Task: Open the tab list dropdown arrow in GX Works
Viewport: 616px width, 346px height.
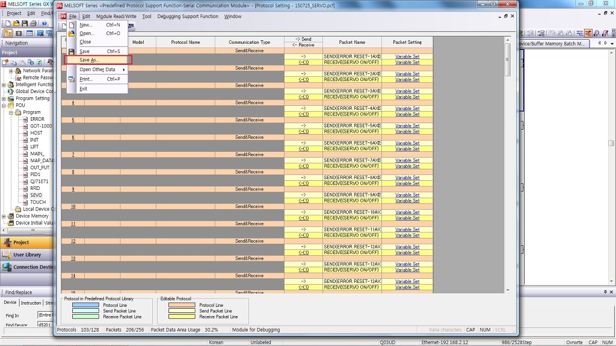Action: [612, 43]
